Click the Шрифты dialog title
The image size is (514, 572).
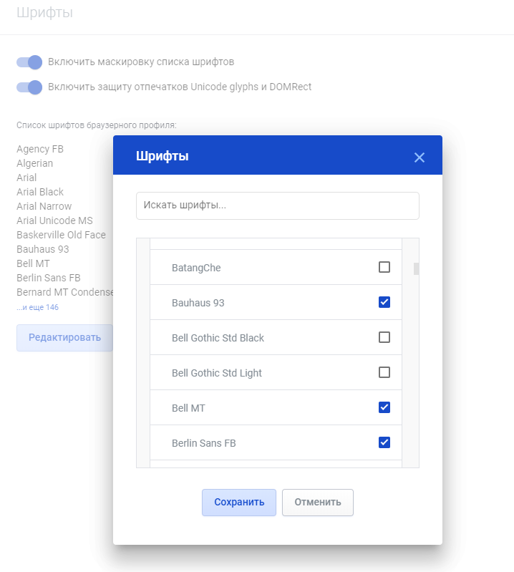[x=163, y=156]
